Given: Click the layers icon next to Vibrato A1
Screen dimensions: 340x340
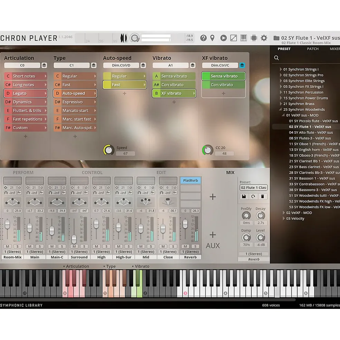Looking at the screenshot, I should click(x=192, y=65).
